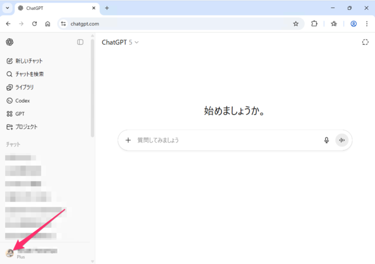Focus the 質問してみましょう input field
The height and width of the screenshot is (264, 375).
coord(224,140)
